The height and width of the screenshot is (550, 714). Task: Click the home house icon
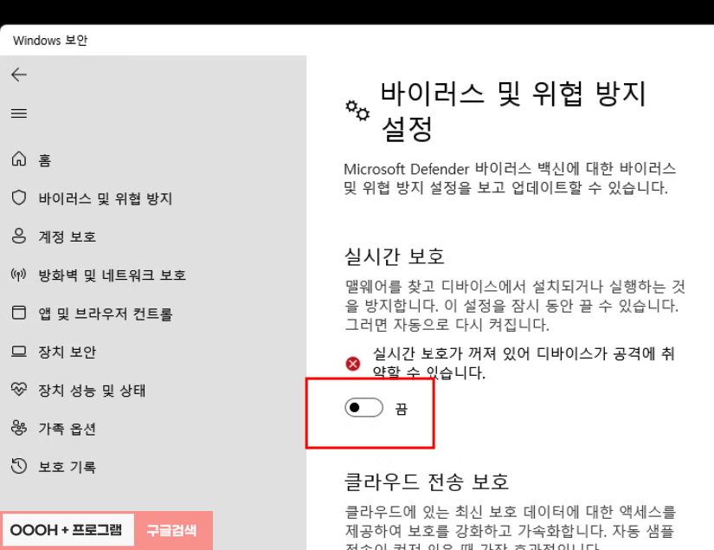pyautogui.click(x=19, y=159)
